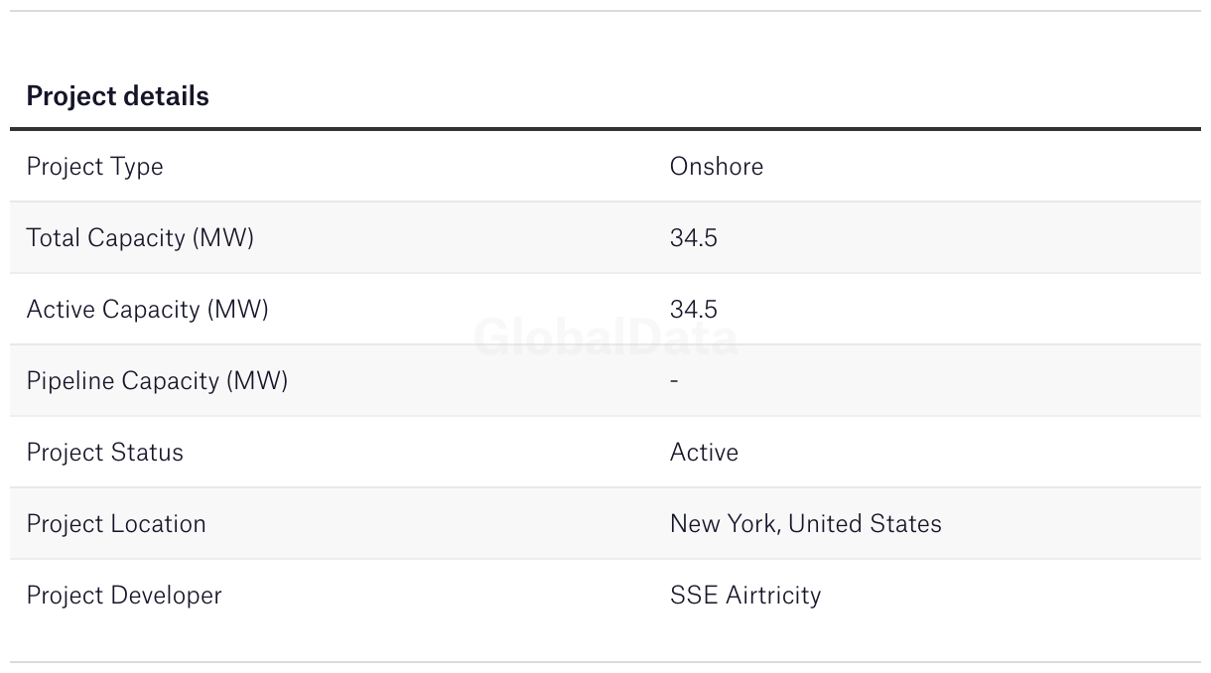Click the Active status value

tap(704, 453)
